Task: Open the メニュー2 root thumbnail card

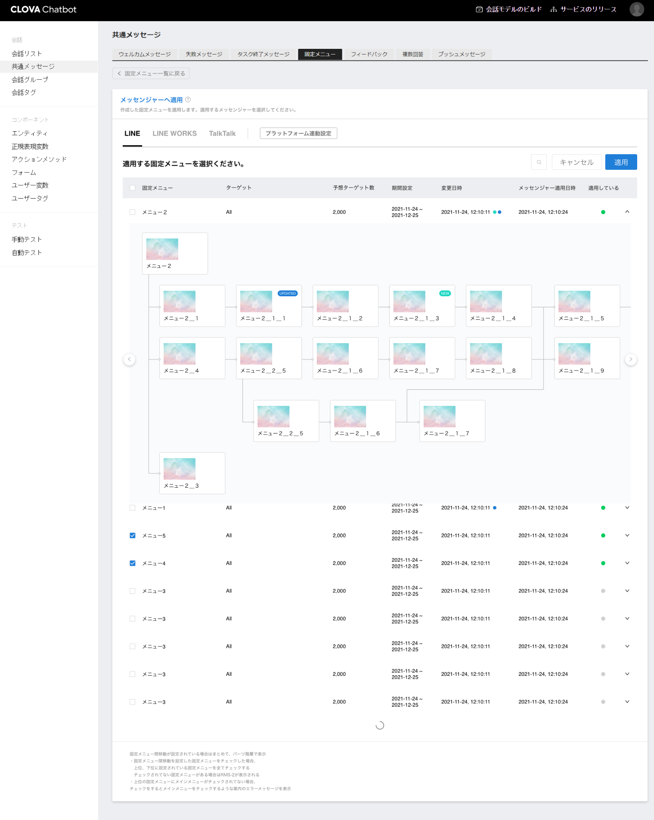Action: [175, 253]
